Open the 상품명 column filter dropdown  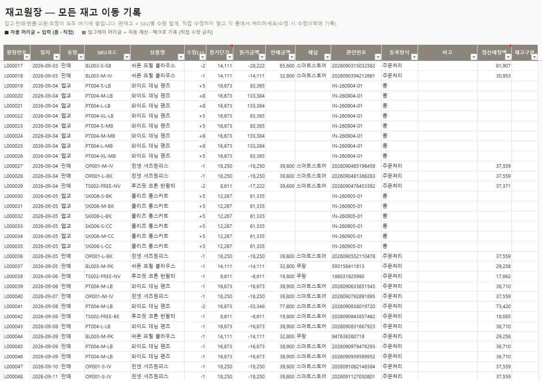(x=181, y=57)
